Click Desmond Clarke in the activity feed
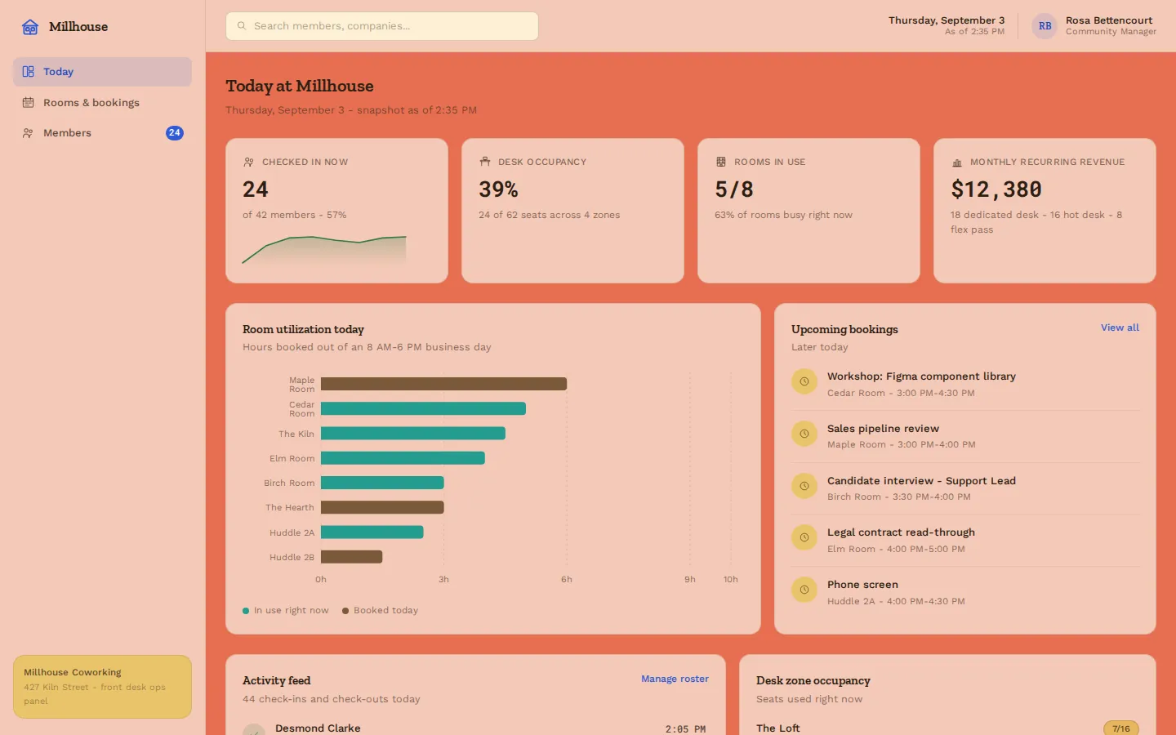The width and height of the screenshot is (1176, 735). (318, 728)
